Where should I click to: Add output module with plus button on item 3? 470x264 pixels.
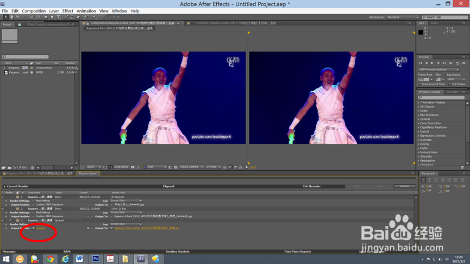click(x=88, y=228)
